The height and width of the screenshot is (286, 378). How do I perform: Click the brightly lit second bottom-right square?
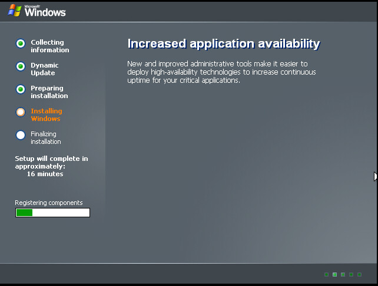(x=335, y=274)
